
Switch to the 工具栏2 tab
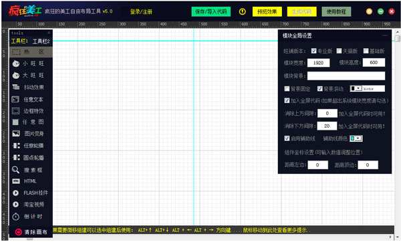click(41, 41)
